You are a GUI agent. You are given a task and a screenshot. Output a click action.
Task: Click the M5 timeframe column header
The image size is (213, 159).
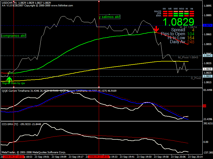click(x=170, y=9)
